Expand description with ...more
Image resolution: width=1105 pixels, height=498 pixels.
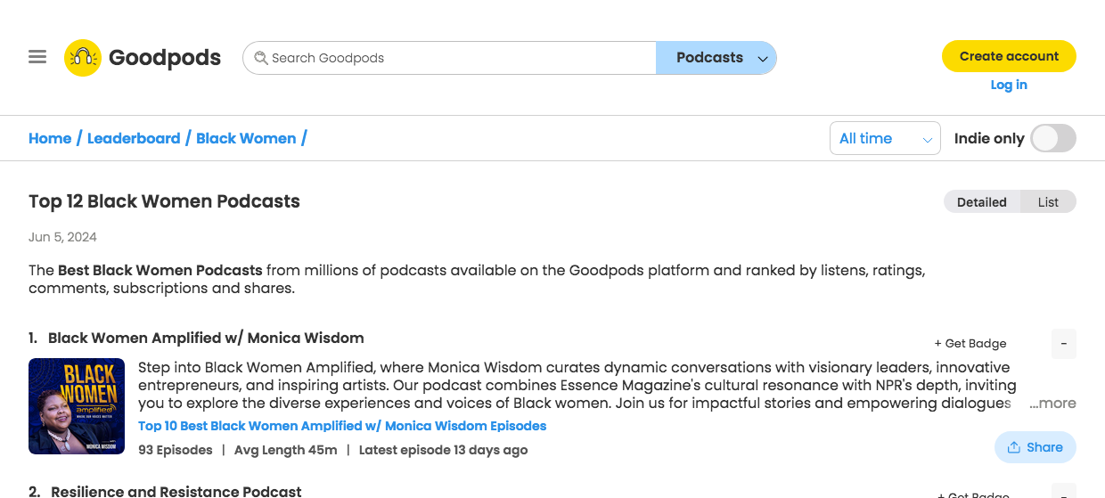1052,404
